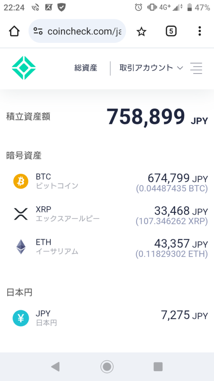The width and height of the screenshot is (214, 381).
Task: Tap the Chrome home icon
Action: tap(14, 31)
